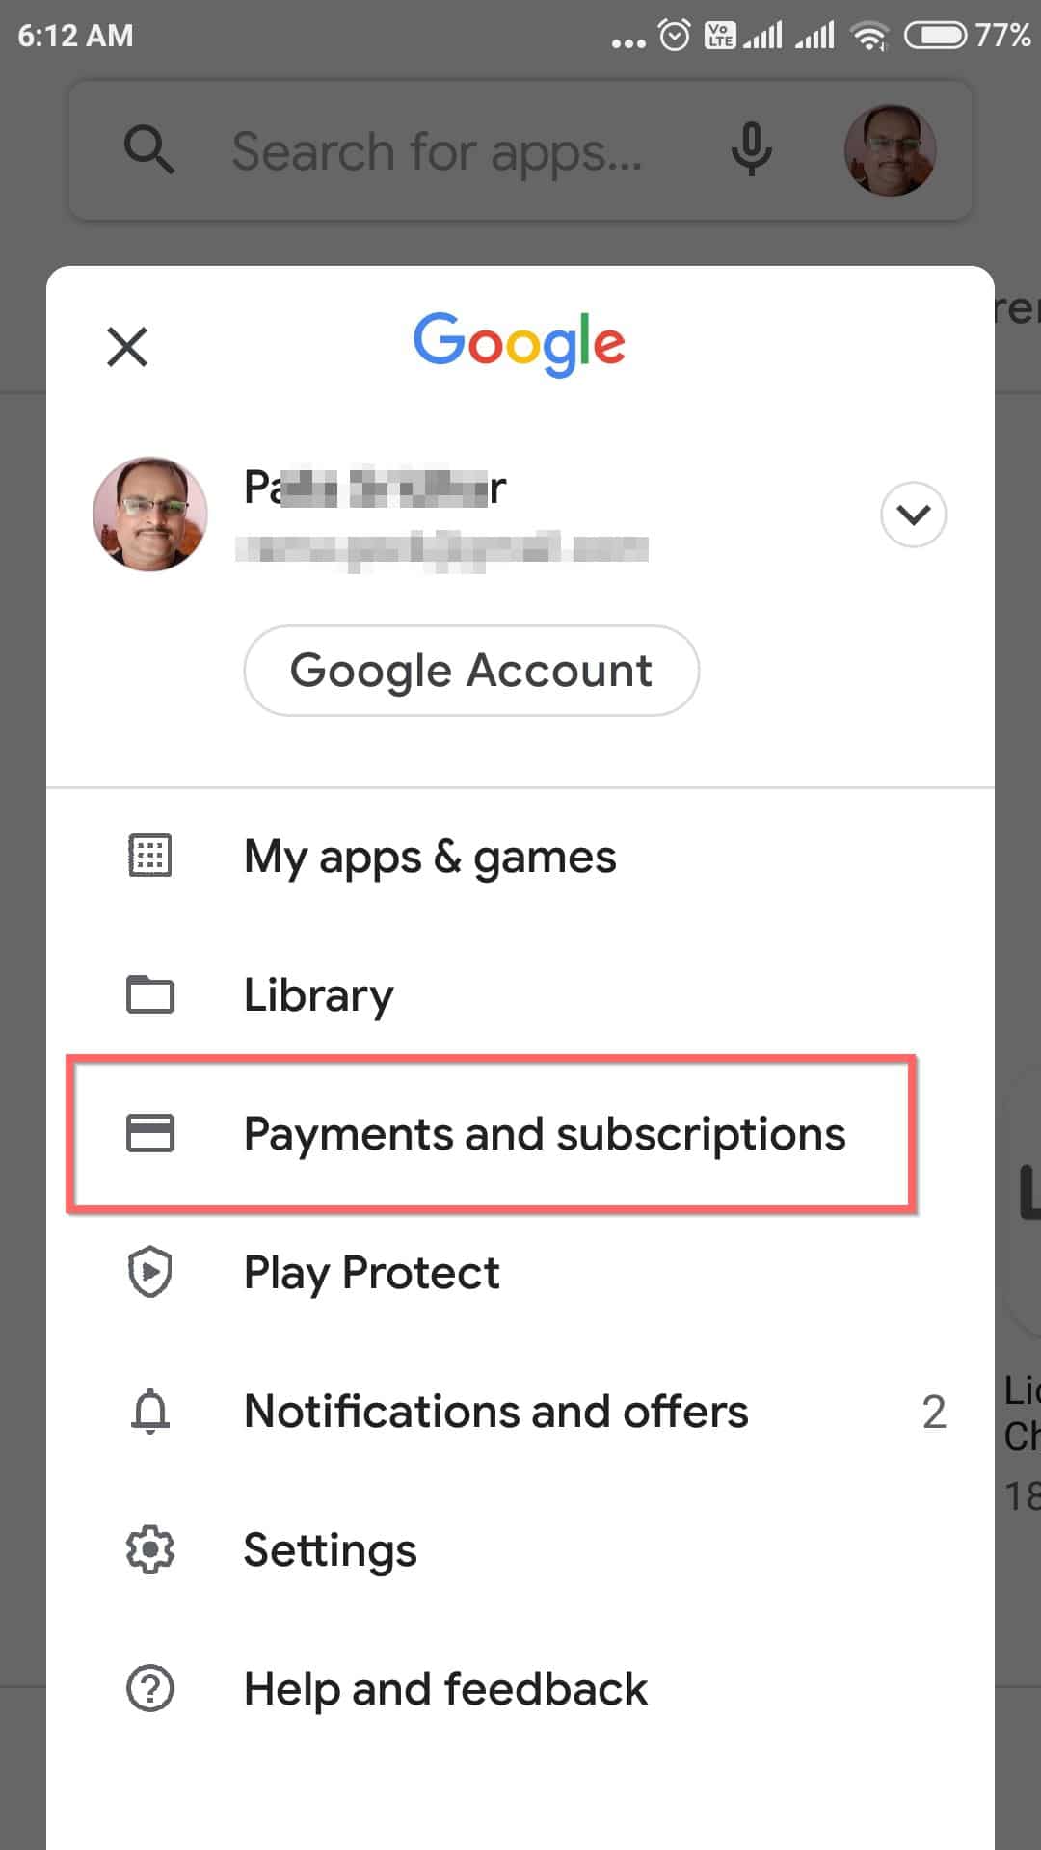Open Notifications and offers

tap(520, 1412)
